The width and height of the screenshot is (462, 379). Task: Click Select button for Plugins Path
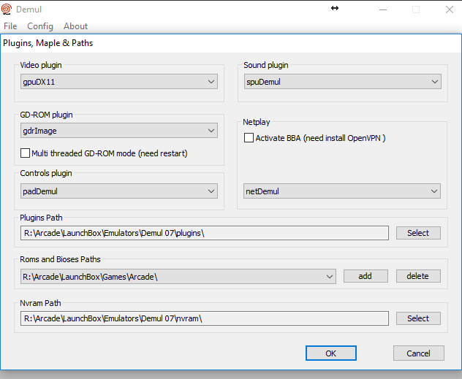(x=418, y=233)
